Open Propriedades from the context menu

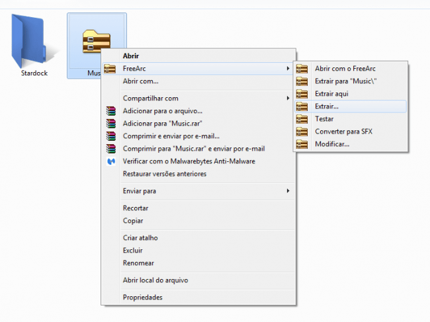point(142,298)
